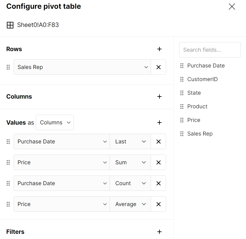Click the drag handle on the Sum value row
246x239 pixels.
click(x=8, y=162)
